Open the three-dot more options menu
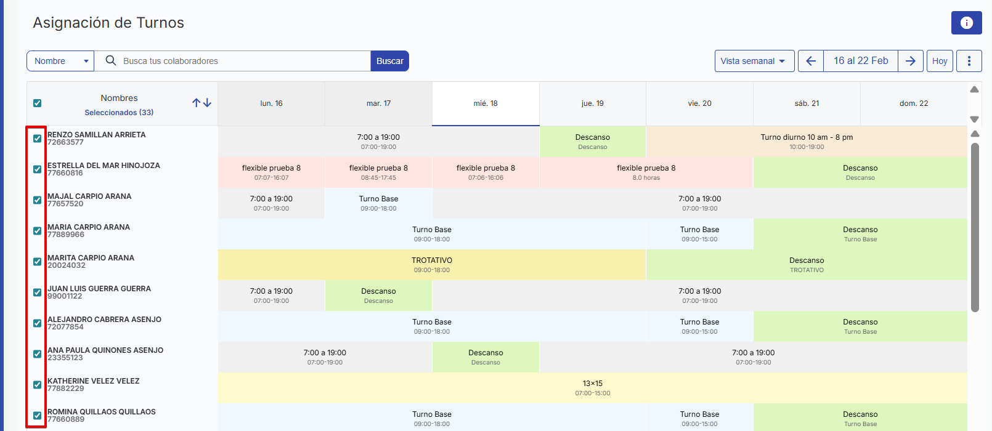Screen dimensions: 992x431 click(969, 61)
